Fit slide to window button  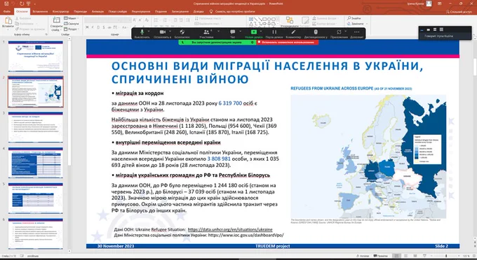tap(474, 256)
